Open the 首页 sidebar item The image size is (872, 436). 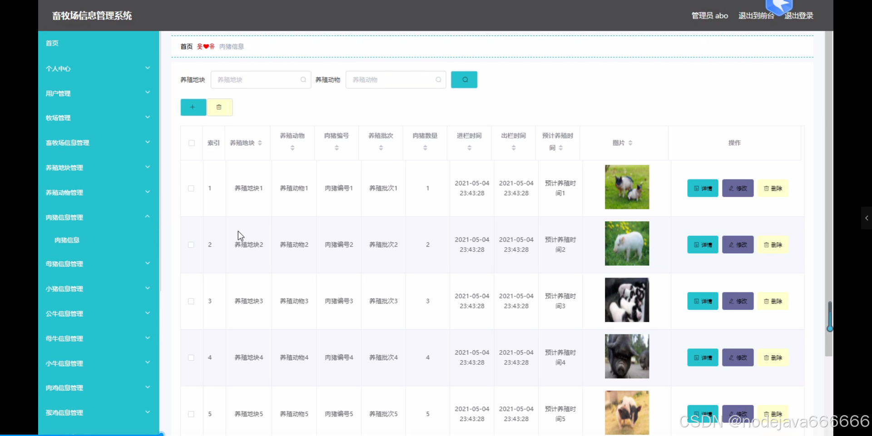pos(99,43)
